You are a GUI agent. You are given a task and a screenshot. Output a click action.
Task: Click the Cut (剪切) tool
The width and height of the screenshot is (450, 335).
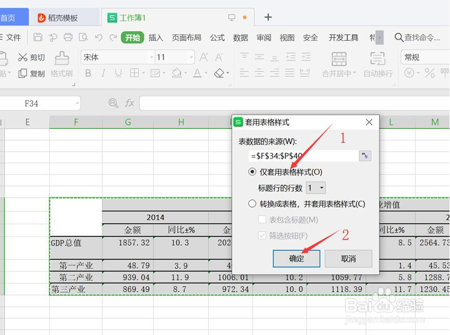pos(31,57)
